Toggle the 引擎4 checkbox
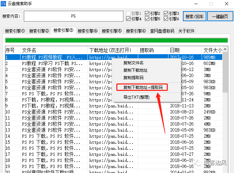234x173 pixels. (x=128, y=19)
